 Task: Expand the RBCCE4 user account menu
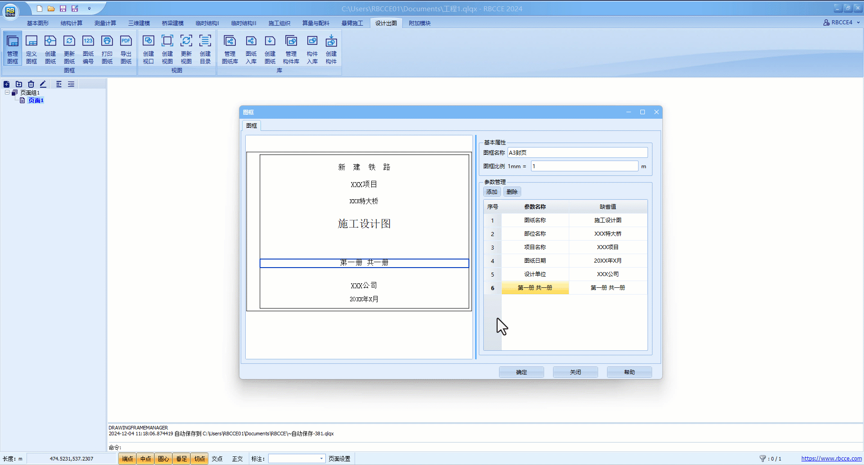click(x=841, y=22)
